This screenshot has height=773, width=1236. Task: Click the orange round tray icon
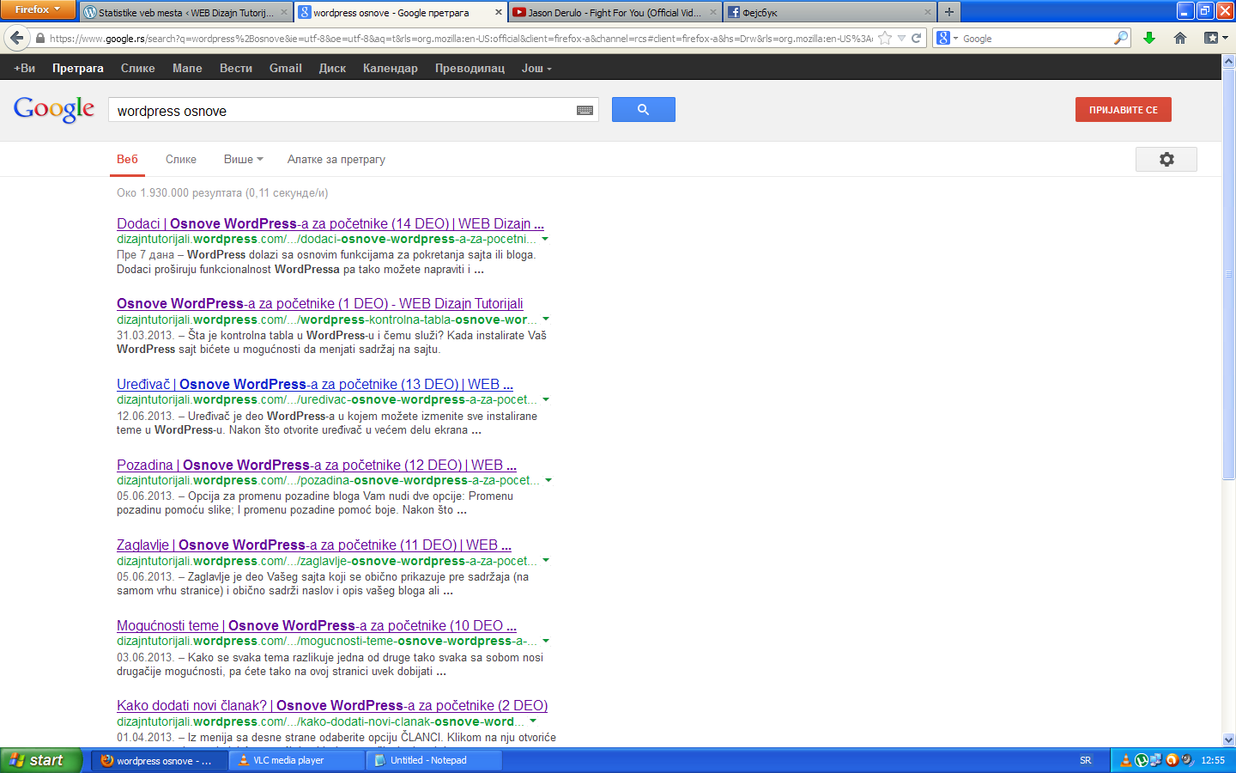pyautogui.click(x=1172, y=760)
